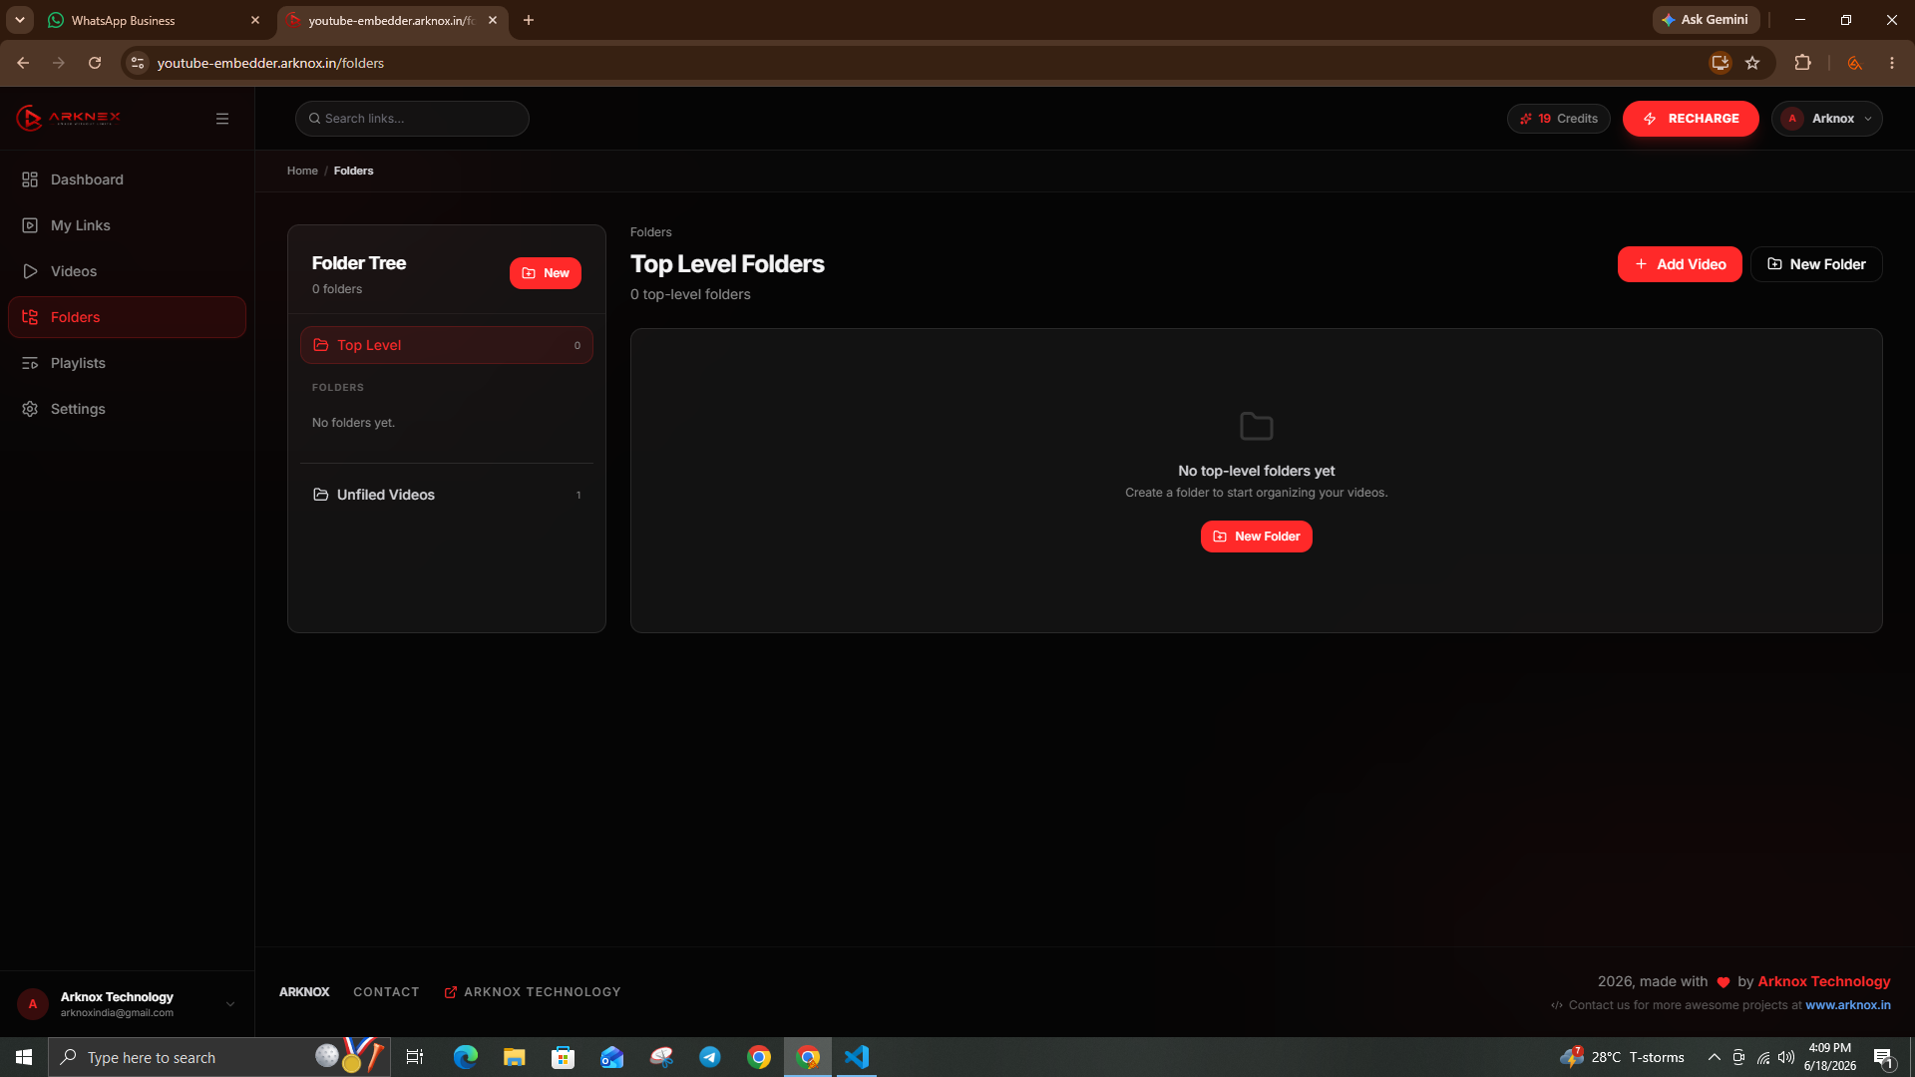Click the Add Video button
Screen dimensions: 1915x1077
tap(1680, 264)
